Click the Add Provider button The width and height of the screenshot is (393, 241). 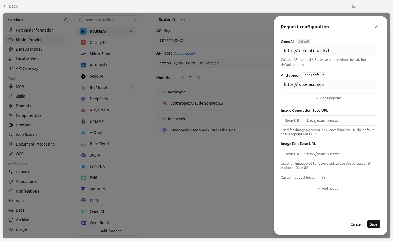[108, 231]
